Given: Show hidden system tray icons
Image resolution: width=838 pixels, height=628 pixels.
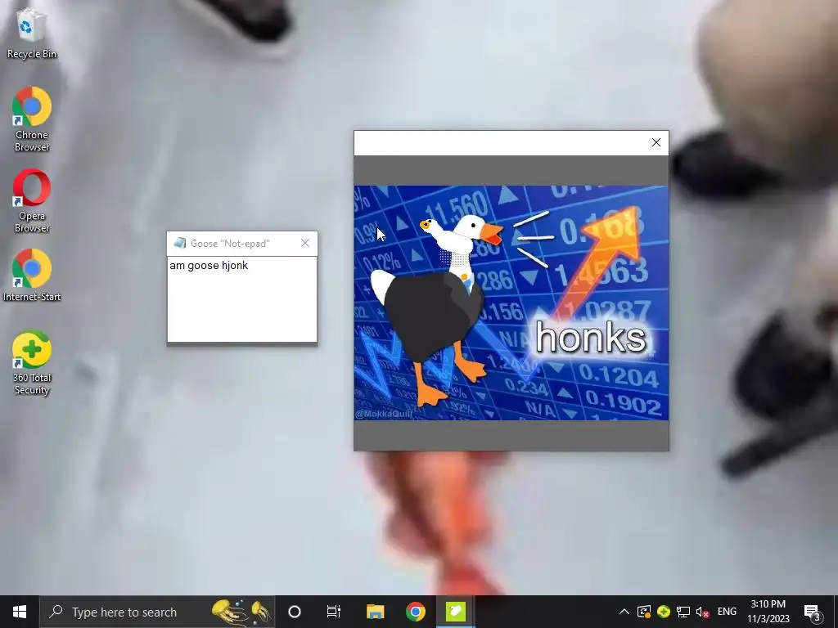Looking at the screenshot, I should click(x=624, y=612).
